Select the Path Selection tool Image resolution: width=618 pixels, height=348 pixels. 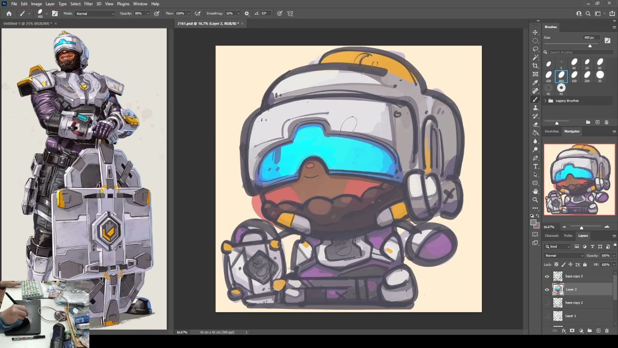pyautogui.click(x=535, y=174)
